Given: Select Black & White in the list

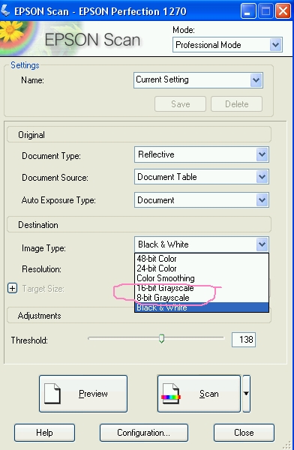Looking at the screenshot, I should tap(202, 307).
